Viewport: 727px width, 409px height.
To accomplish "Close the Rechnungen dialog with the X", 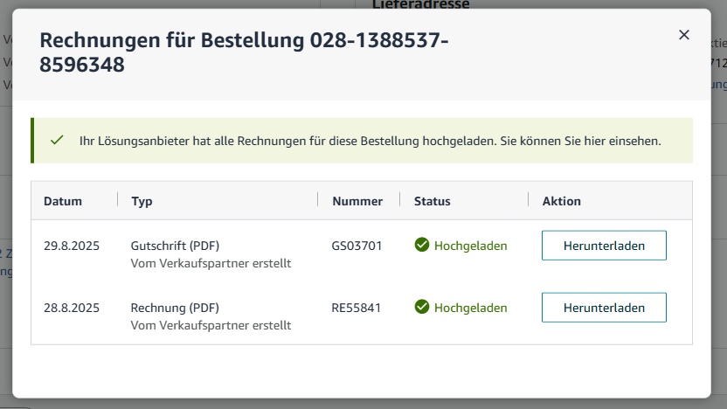I will tap(684, 35).
